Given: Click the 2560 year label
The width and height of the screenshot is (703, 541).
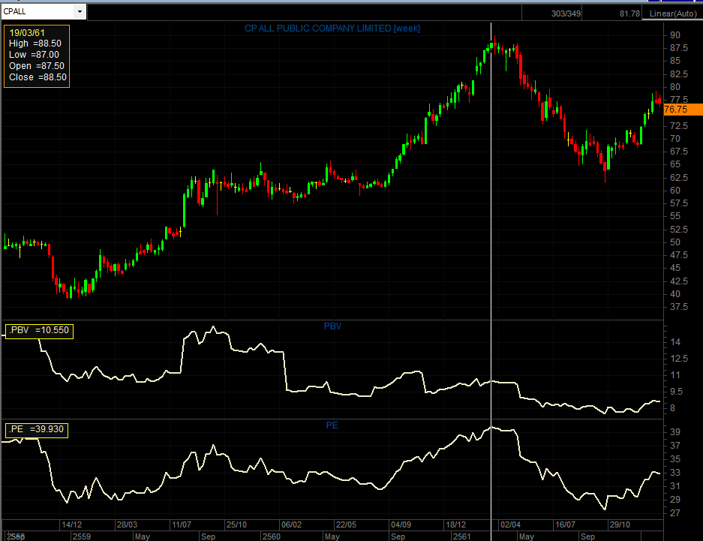Looking at the screenshot, I should point(272,536).
